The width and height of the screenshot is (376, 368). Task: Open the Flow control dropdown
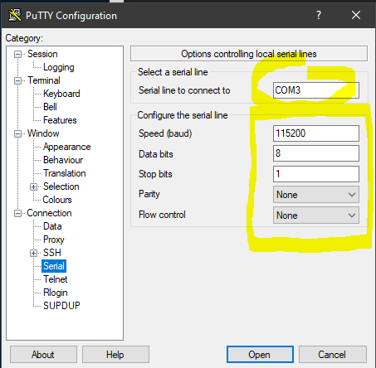316,215
